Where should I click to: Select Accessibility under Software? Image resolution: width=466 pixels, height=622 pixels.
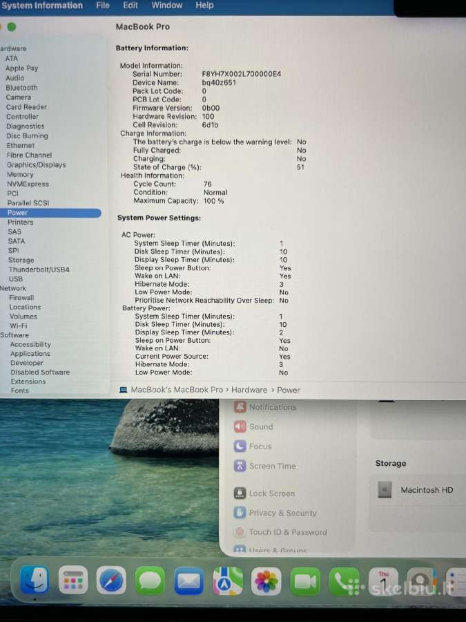(30, 344)
